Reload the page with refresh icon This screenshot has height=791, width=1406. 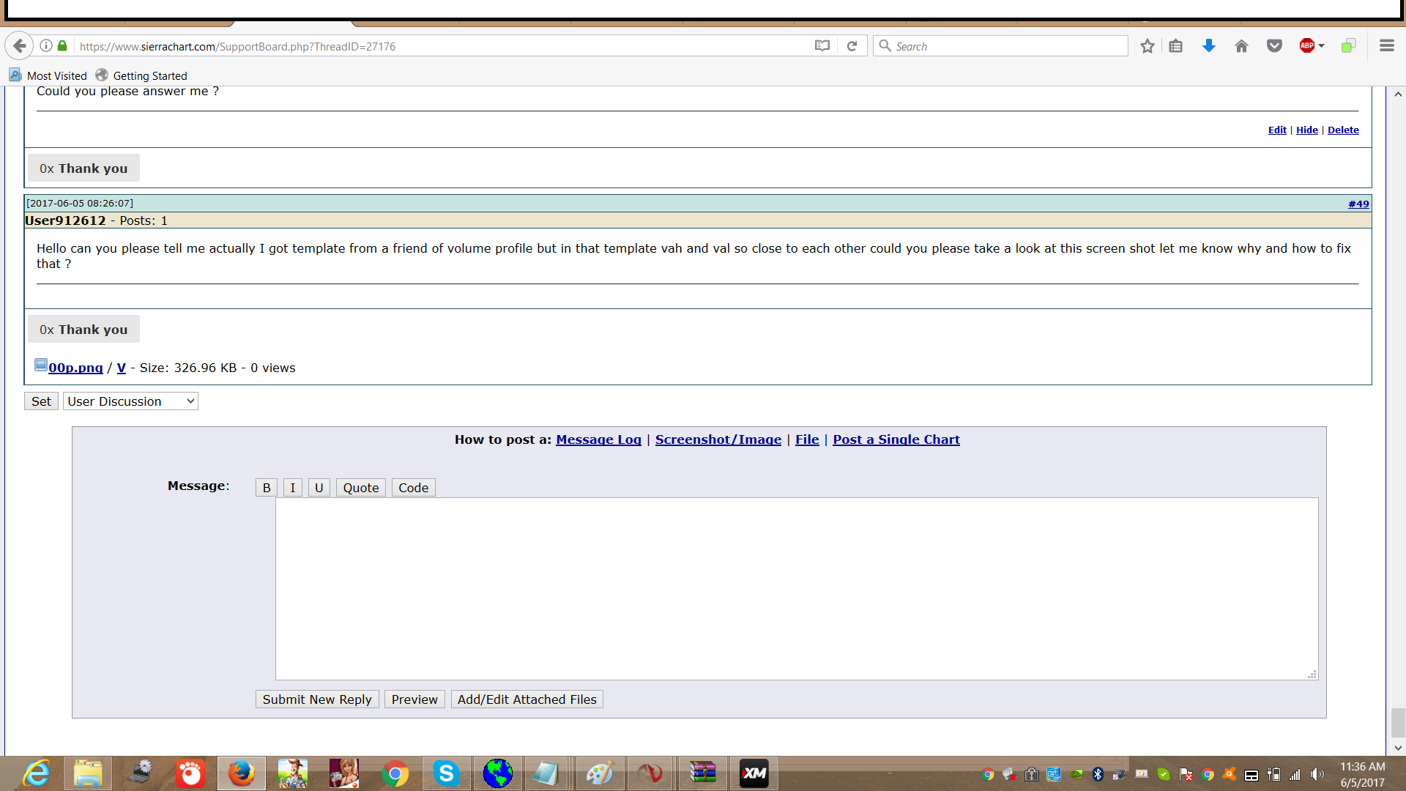(x=852, y=46)
